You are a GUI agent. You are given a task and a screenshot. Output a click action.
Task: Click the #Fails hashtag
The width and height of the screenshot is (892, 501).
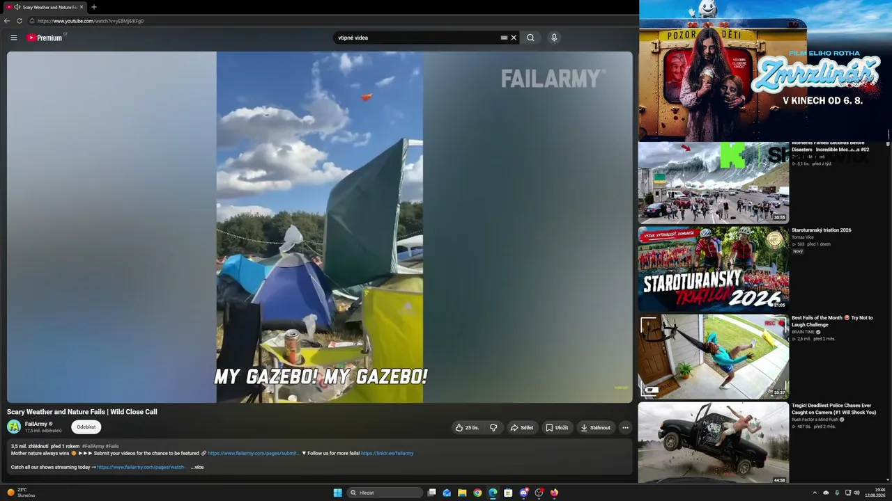[112, 446]
